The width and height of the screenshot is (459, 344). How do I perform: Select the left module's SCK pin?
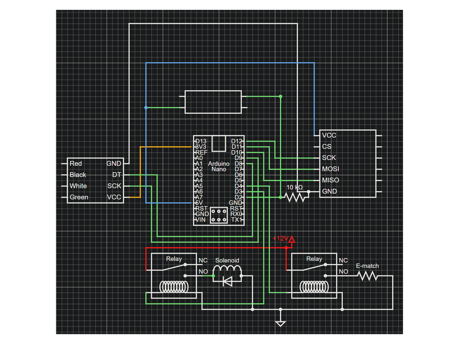[114, 186]
